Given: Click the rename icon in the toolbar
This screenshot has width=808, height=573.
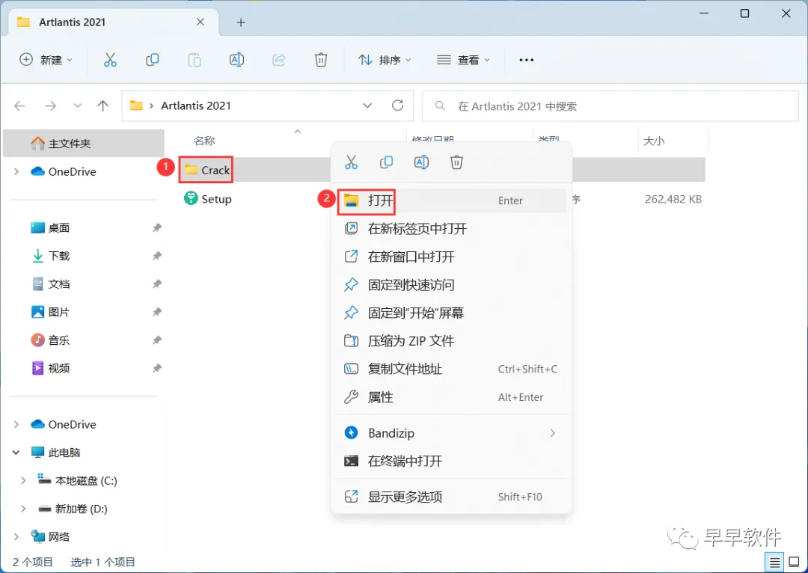Looking at the screenshot, I should 236,60.
